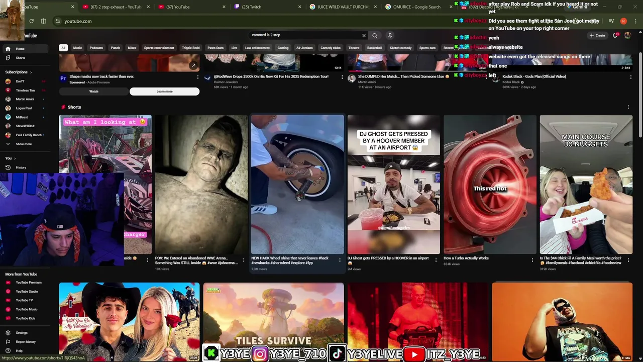This screenshot has width=643, height=362.
Task: Switch to the 2 step exhaust YouTube tab
Action: (x=116, y=7)
